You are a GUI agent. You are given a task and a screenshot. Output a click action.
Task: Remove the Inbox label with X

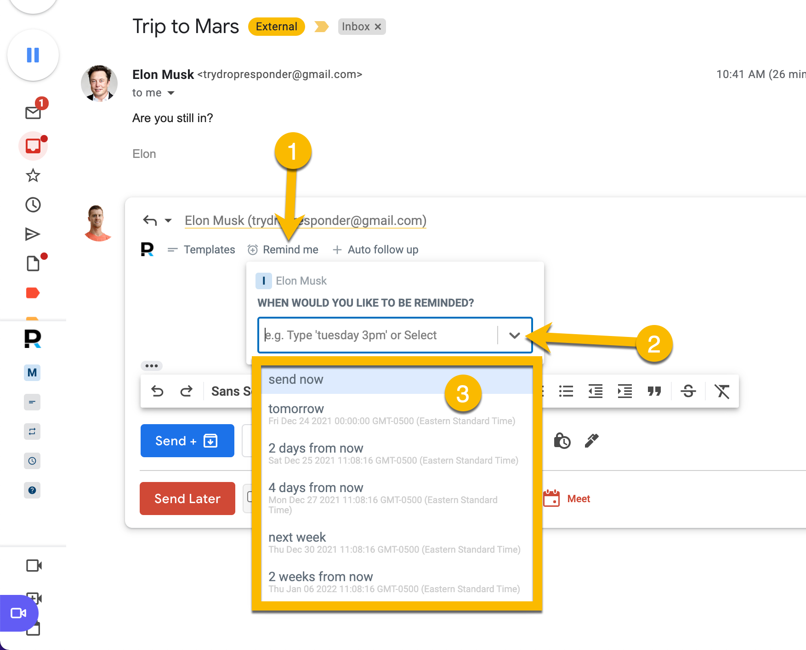pyautogui.click(x=378, y=27)
